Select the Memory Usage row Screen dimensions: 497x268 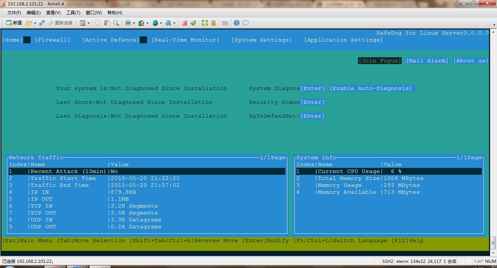pyautogui.click(x=389, y=185)
